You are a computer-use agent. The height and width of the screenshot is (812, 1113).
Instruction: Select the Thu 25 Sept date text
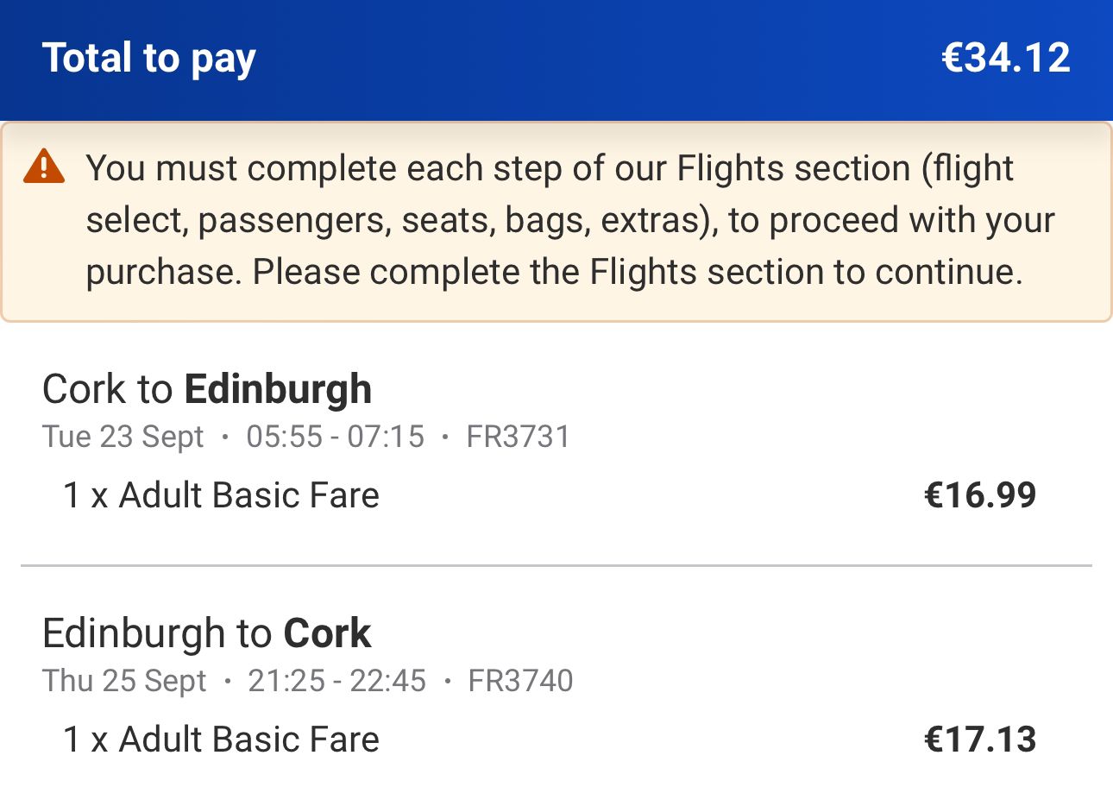124,681
